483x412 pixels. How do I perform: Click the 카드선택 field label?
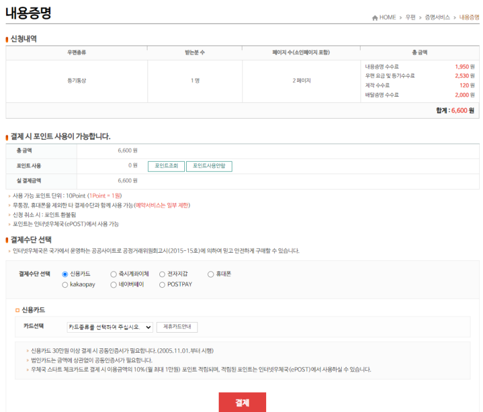[34, 326]
